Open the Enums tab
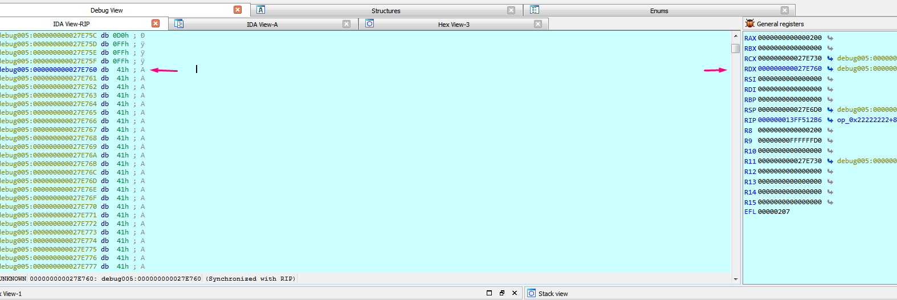Viewport: 897px width, 300px height. 659,11
